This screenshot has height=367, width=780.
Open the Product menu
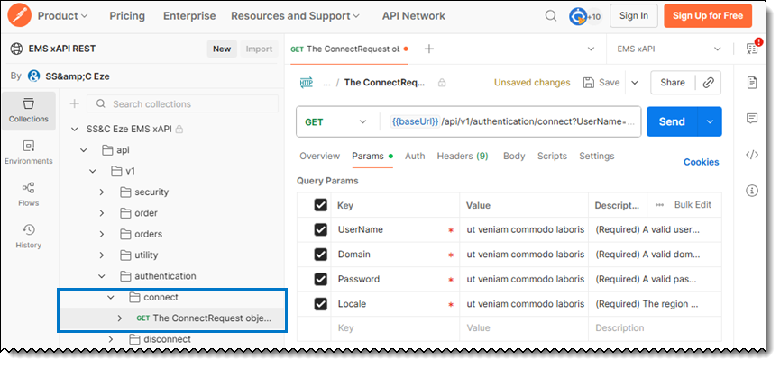pyautogui.click(x=63, y=16)
